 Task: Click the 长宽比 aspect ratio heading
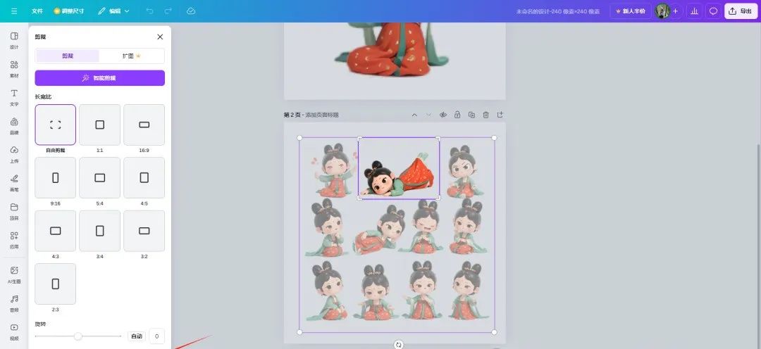click(x=43, y=97)
